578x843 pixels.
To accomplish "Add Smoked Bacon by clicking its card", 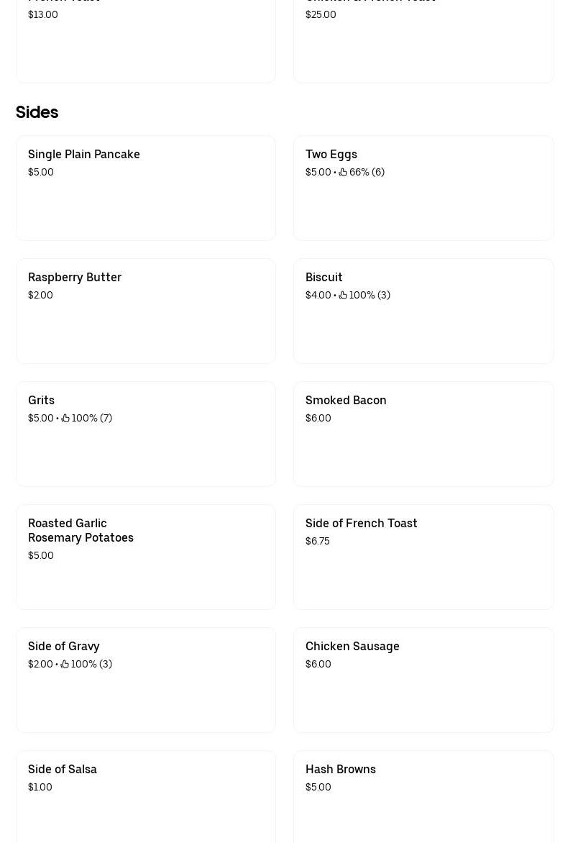I will click(x=423, y=434).
